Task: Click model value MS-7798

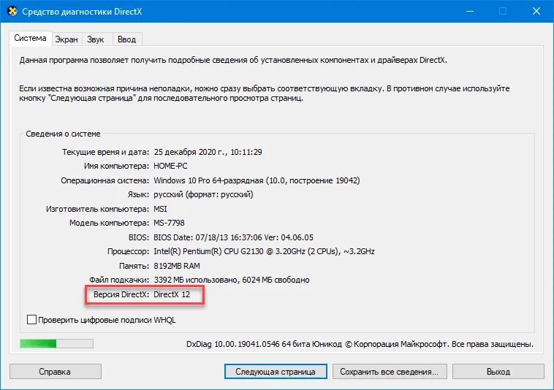Action: click(169, 223)
